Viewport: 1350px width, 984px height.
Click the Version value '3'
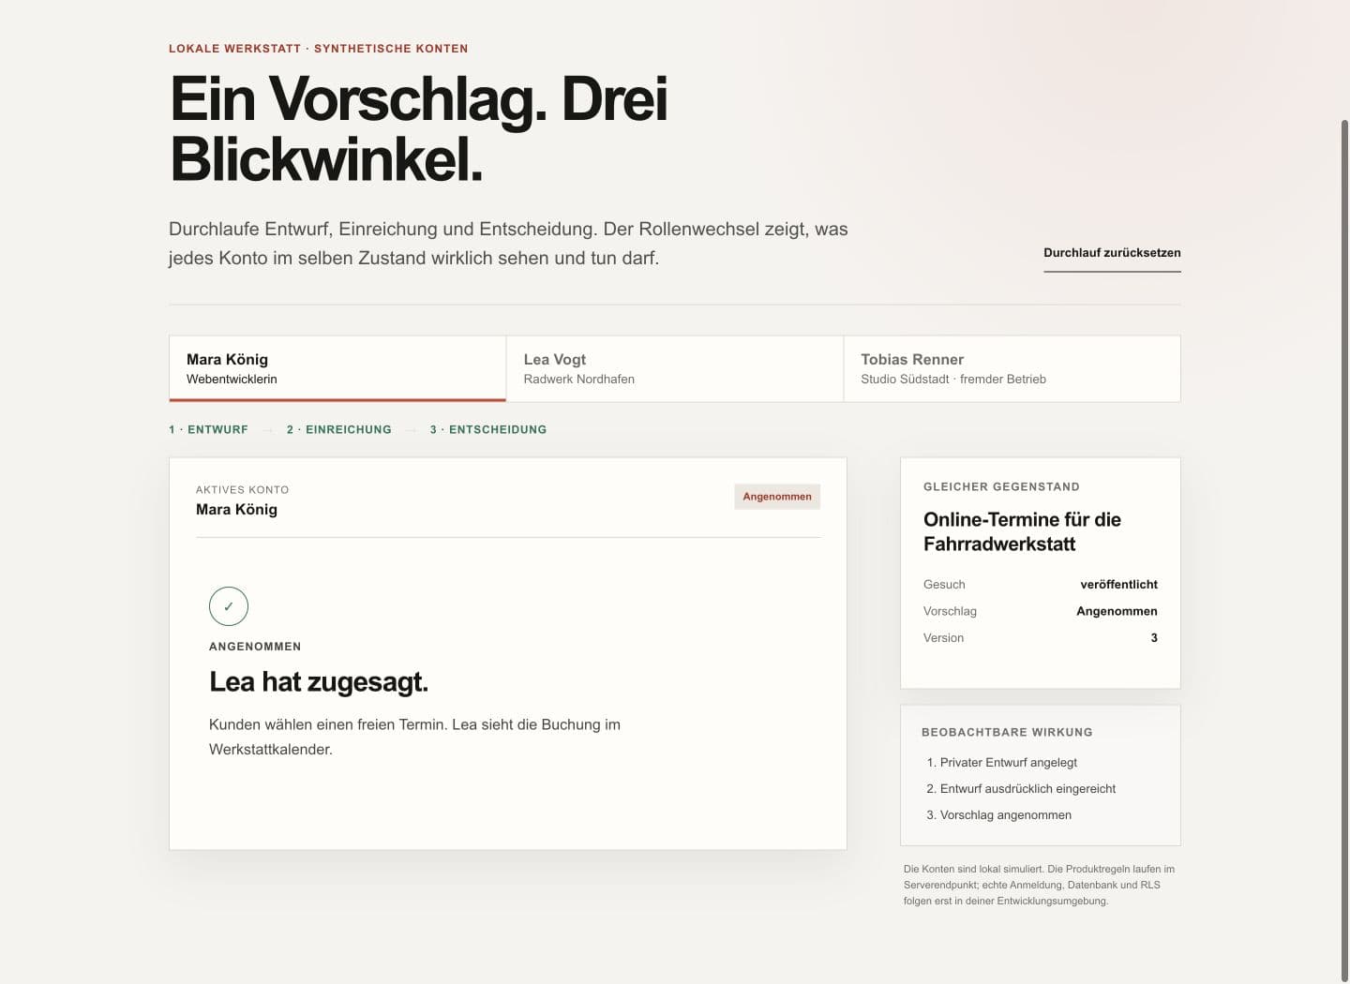click(1154, 637)
